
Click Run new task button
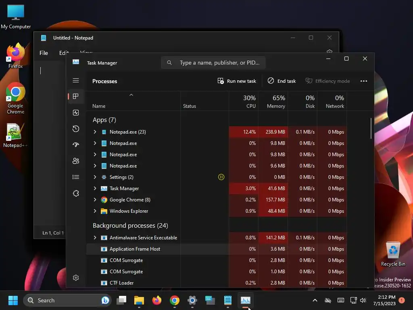coord(237,81)
